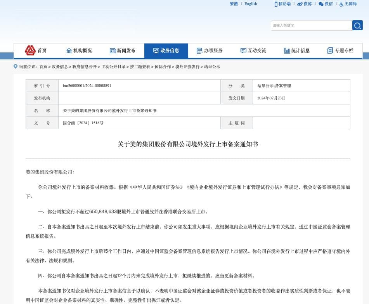Select the 政务信息 navigation tab
Image resolution: width=369 pixels, height=304 pixels.
[x=166, y=50]
